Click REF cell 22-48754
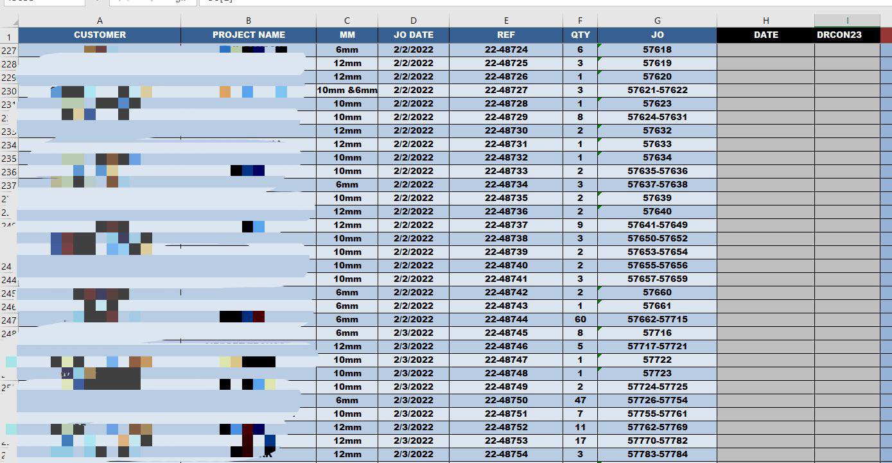The width and height of the screenshot is (892, 463). pyautogui.click(x=506, y=454)
